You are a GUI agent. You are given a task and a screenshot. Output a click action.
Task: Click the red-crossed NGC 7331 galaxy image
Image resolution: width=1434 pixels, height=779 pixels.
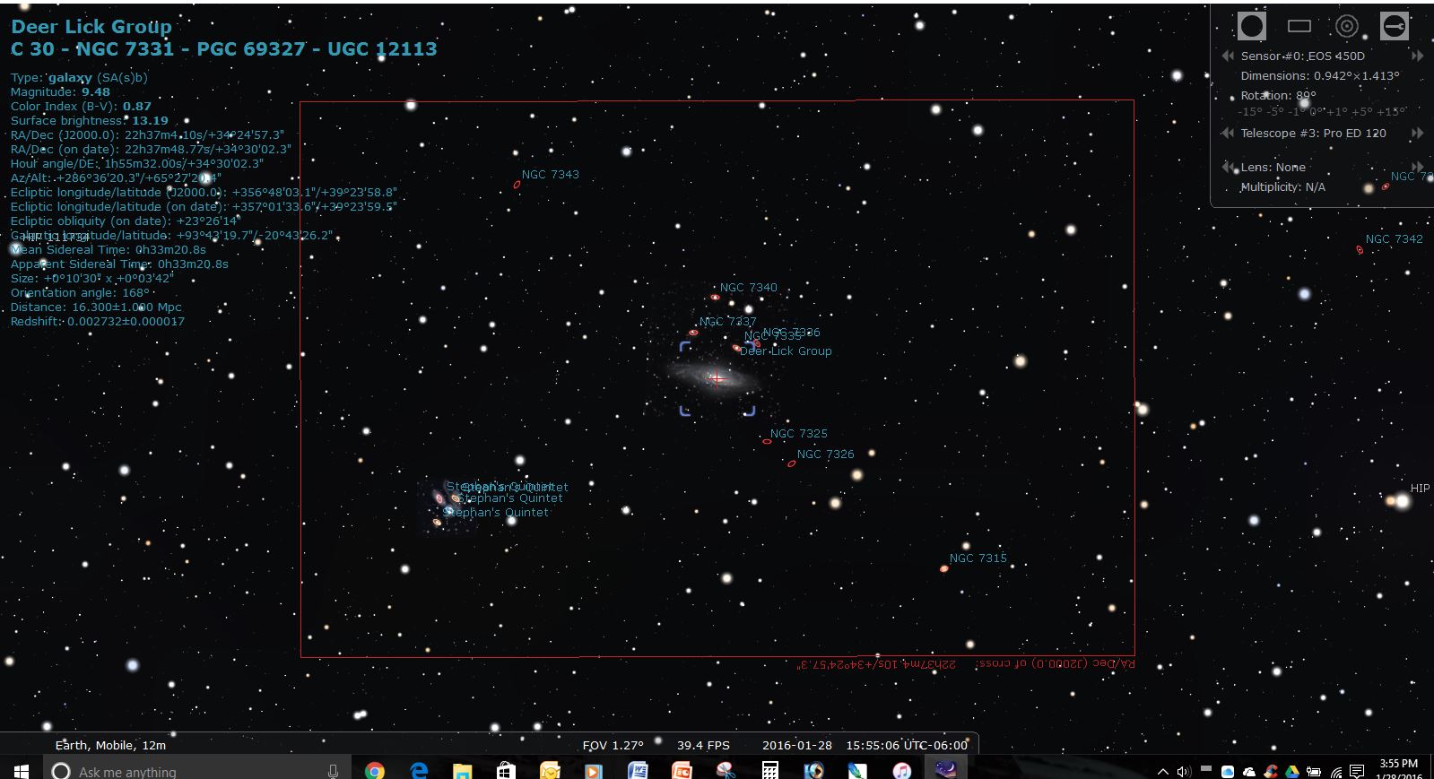pos(716,378)
